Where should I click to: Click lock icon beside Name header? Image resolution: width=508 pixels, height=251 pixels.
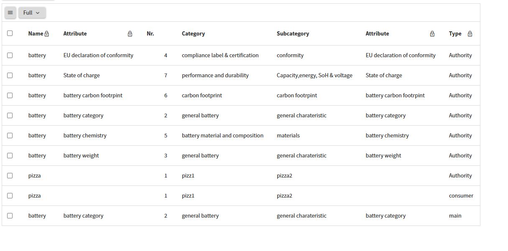[x=47, y=34]
